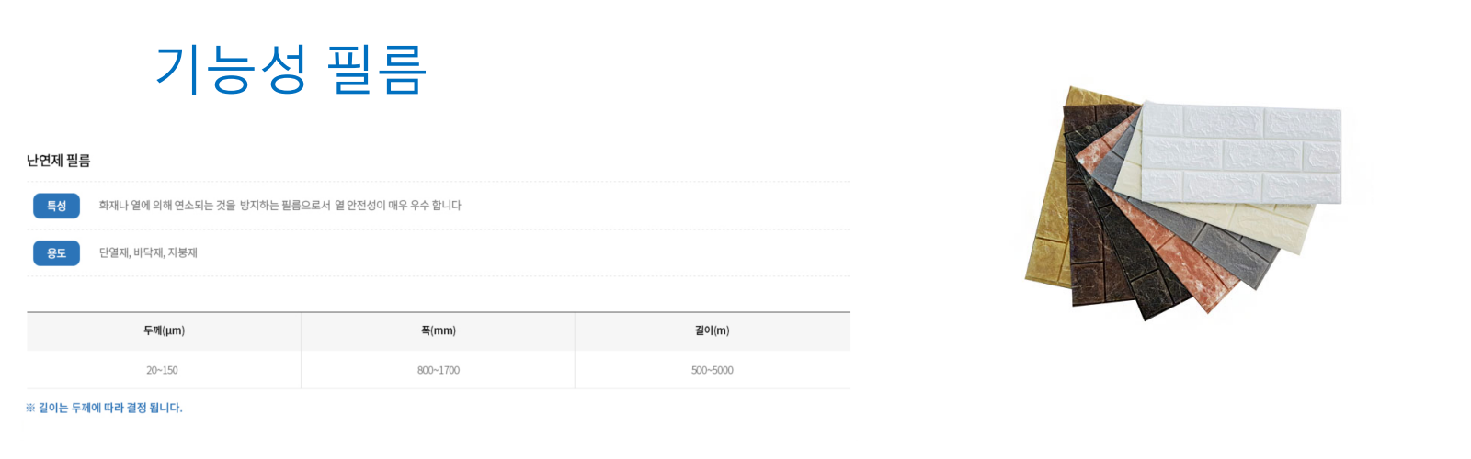Click the 길이(m) column header
The image size is (1471, 459).
point(713,330)
